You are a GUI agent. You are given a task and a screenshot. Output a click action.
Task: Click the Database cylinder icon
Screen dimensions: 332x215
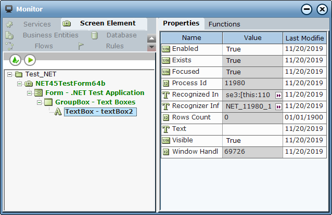(94, 35)
